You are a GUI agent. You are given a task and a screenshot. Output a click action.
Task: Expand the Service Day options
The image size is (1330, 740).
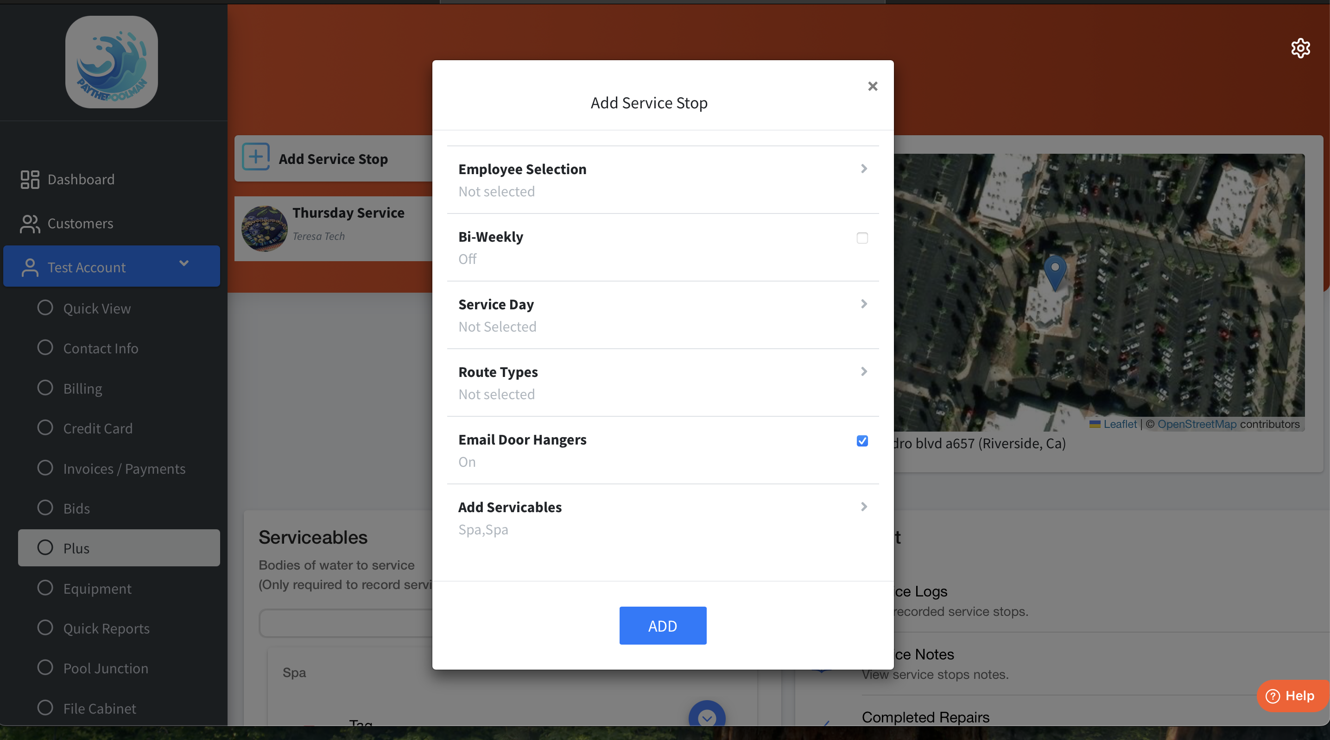pos(863,304)
